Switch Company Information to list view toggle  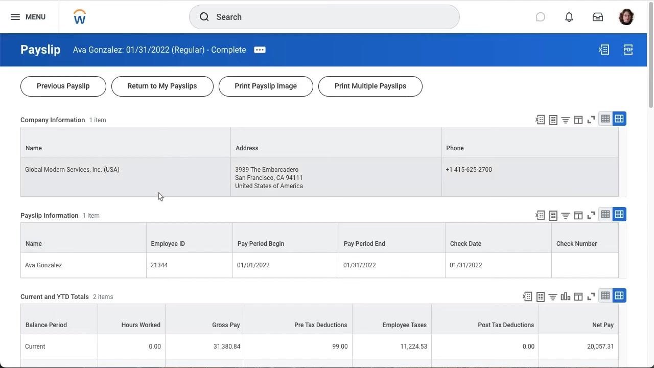point(605,119)
